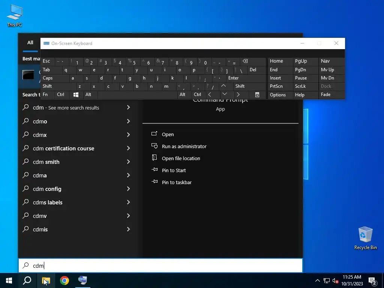Tap the Windows logo key on keyboard

pyautogui.click(x=76, y=95)
